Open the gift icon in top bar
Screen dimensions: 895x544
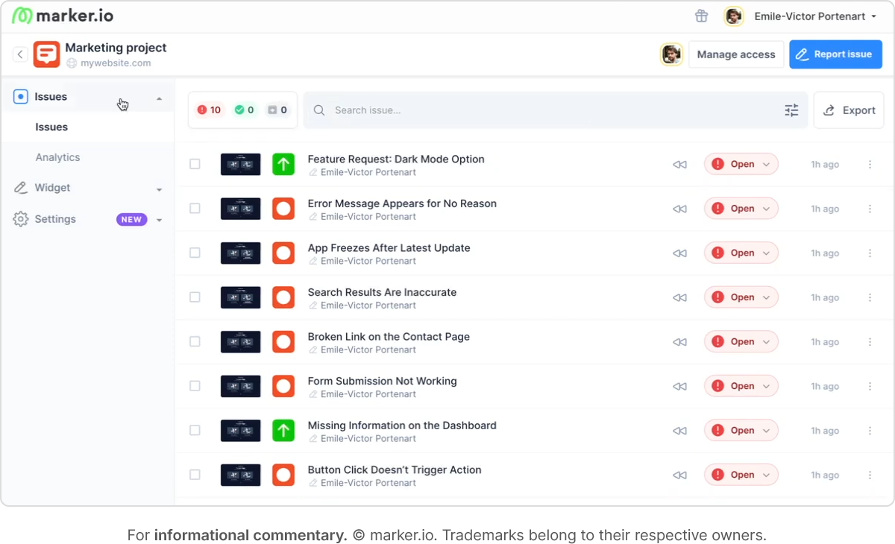(701, 16)
